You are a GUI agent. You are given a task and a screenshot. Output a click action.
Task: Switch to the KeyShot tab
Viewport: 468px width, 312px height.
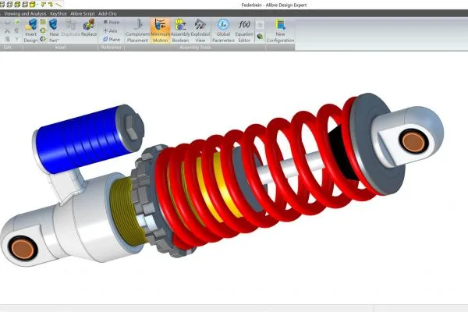point(58,14)
